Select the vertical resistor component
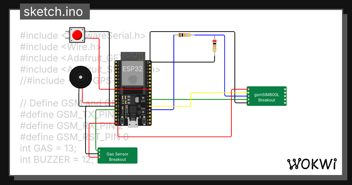 tap(214, 46)
